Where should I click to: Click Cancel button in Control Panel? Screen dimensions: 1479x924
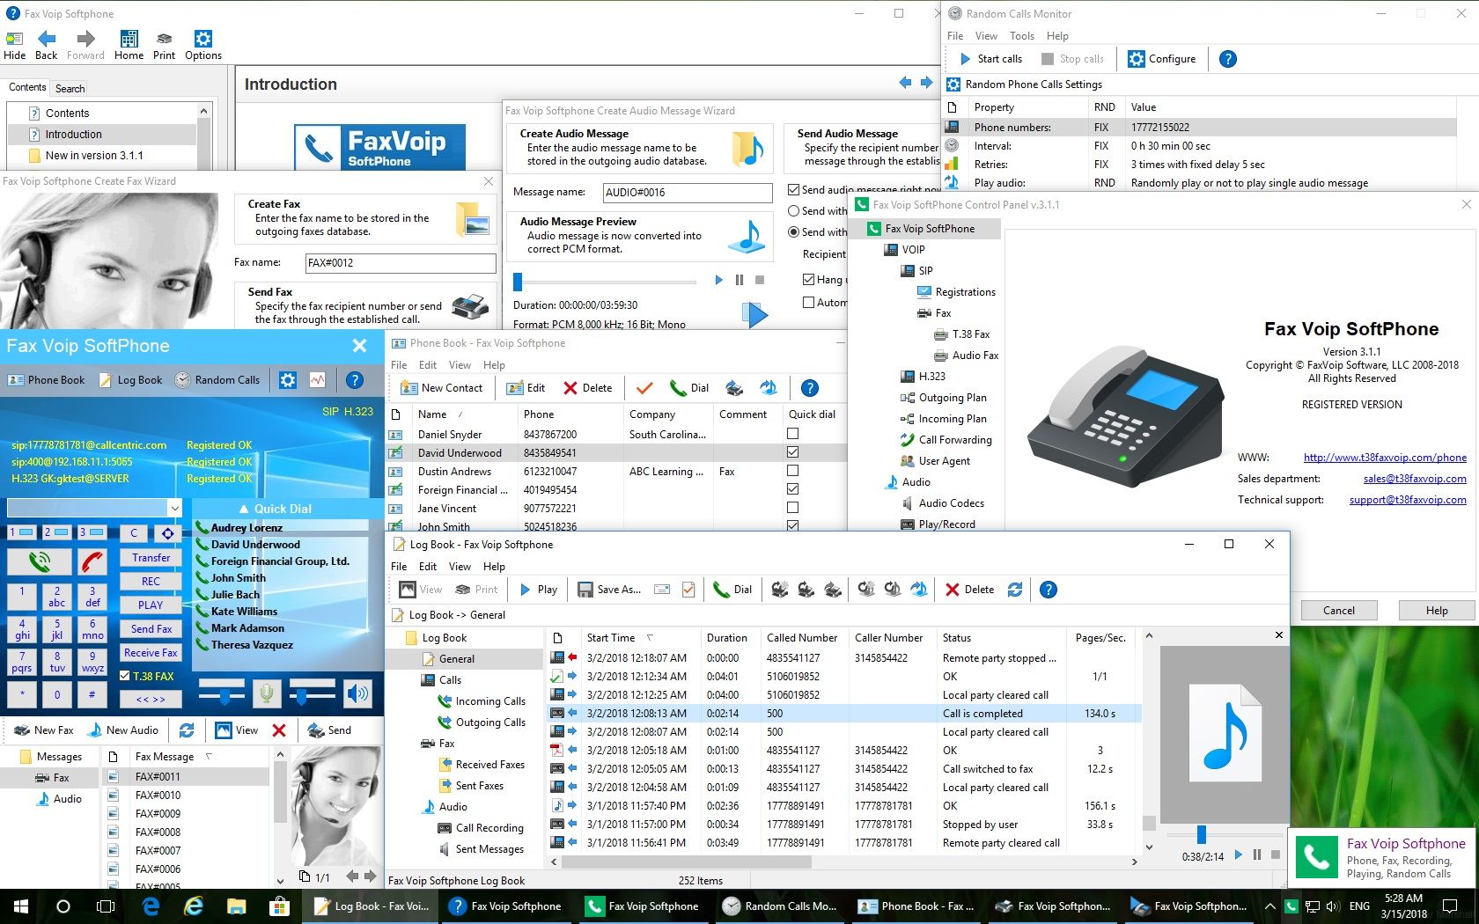tap(1339, 610)
